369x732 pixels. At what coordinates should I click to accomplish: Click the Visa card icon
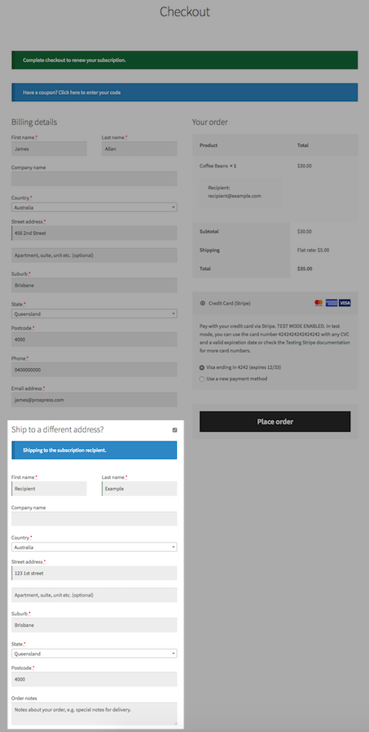[x=345, y=303]
